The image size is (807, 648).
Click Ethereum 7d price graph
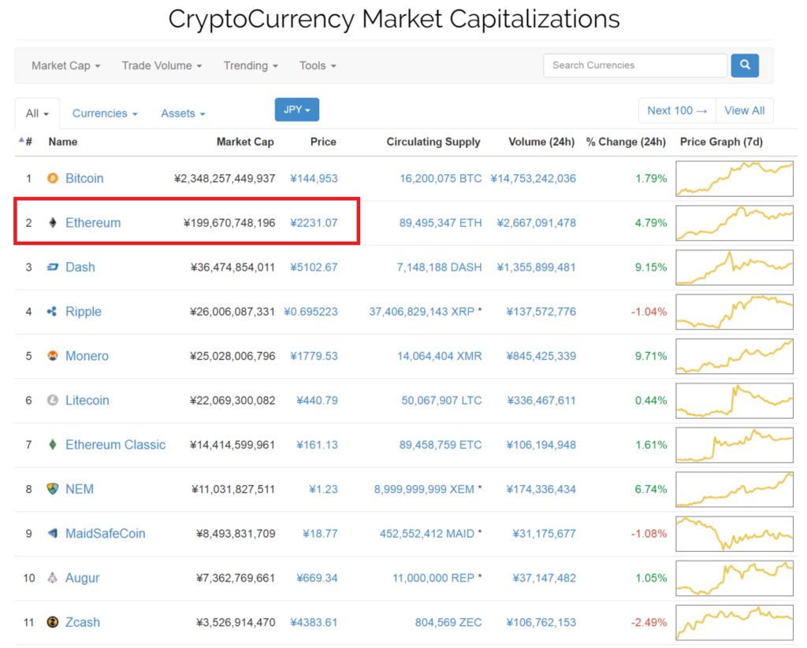pos(734,223)
